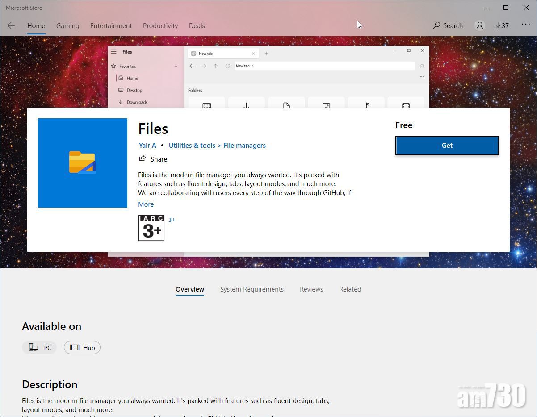Open the See more ellipsis menu
Image resolution: width=537 pixels, height=417 pixels.
click(526, 25)
